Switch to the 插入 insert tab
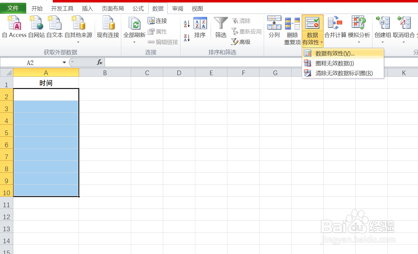 coord(88,9)
